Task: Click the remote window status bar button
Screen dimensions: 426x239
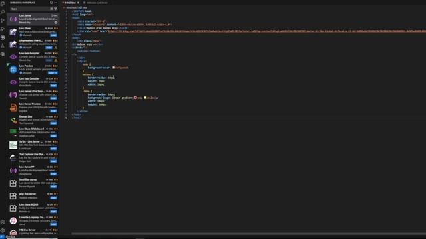Action: pos(2,237)
